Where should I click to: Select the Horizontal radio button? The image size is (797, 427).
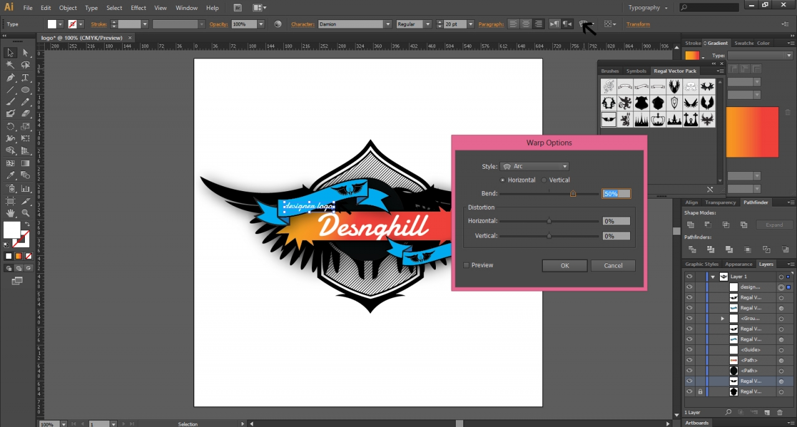pyautogui.click(x=502, y=180)
